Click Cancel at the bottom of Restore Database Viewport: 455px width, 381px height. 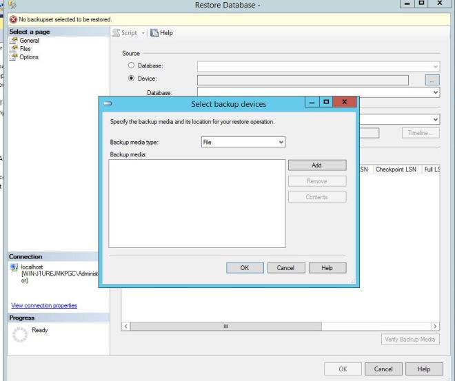pos(383,369)
